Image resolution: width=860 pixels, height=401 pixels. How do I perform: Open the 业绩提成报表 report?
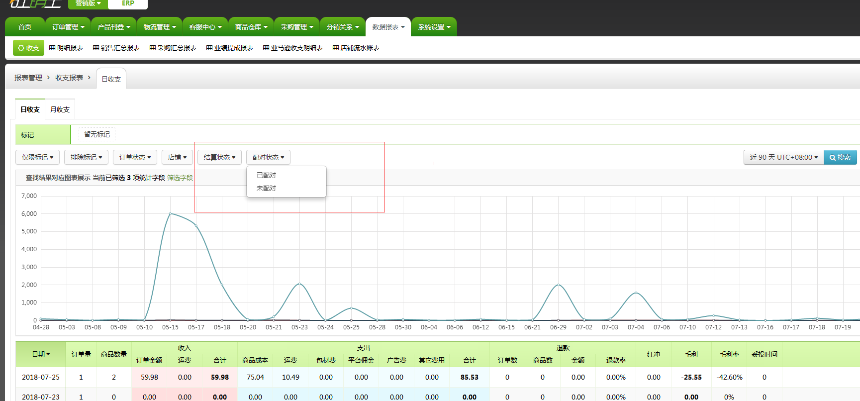pos(230,48)
